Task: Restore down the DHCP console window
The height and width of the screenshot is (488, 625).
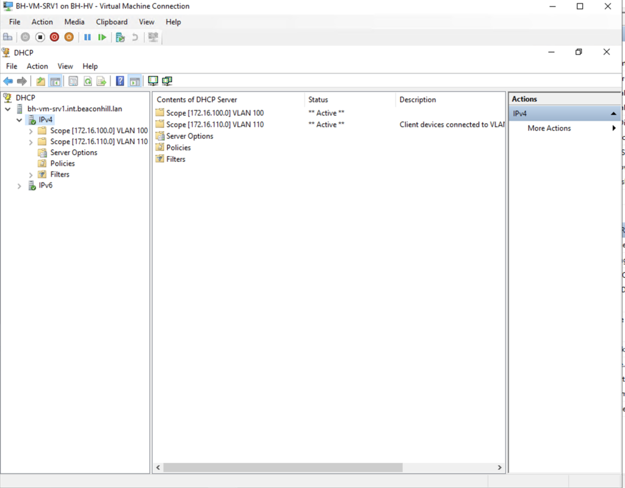Action: pyautogui.click(x=579, y=52)
